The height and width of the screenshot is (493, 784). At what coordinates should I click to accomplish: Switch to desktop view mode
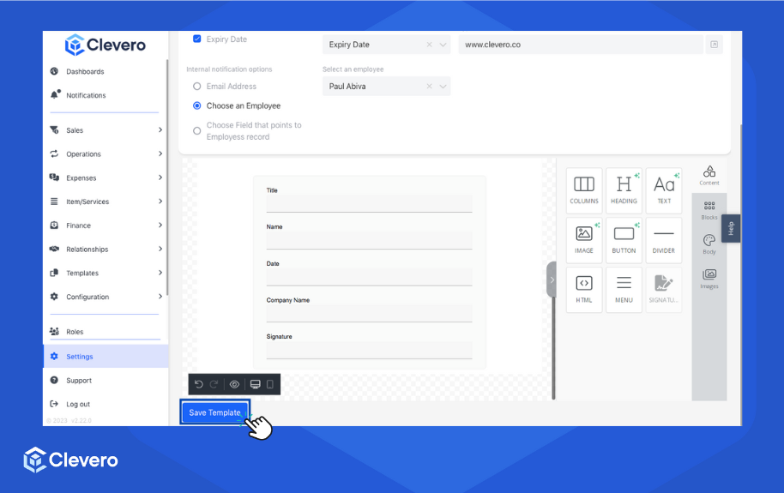(255, 384)
